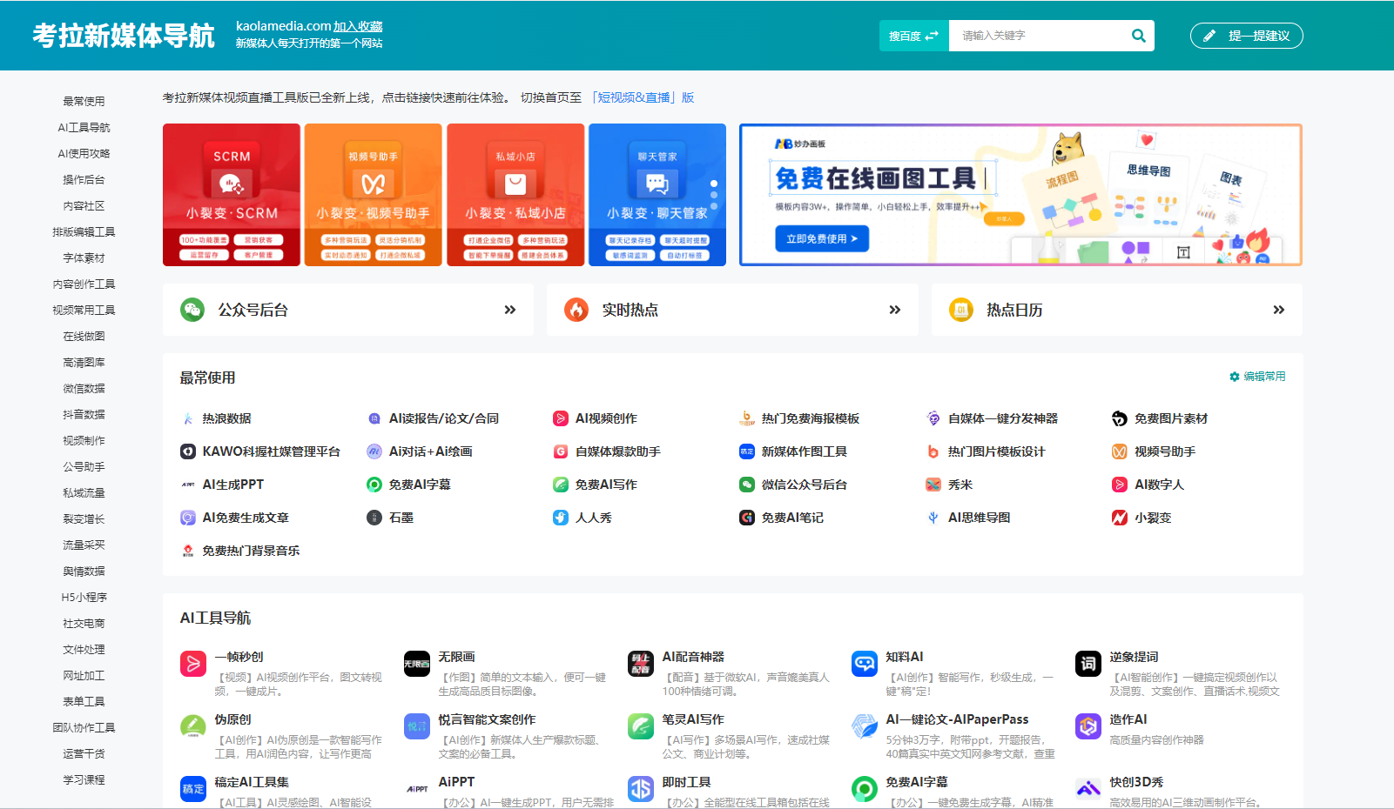The image size is (1394, 809).
Task: Select 团队协作工具 in the sidebar
Action: [84, 727]
